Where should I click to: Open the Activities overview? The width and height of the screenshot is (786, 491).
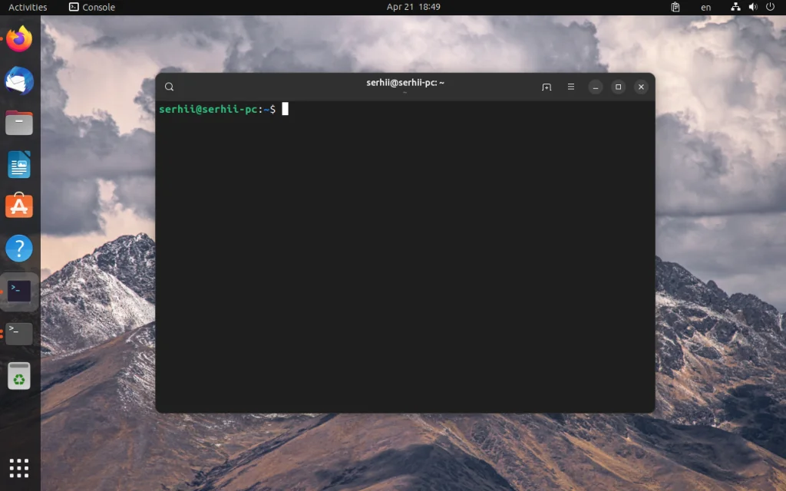(27, 7)
